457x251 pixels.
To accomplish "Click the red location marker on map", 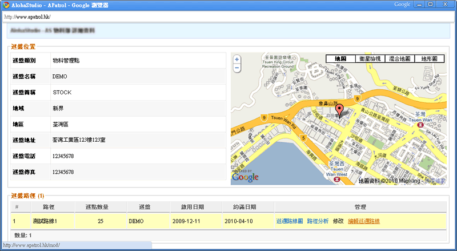I will tap(339, 111).
